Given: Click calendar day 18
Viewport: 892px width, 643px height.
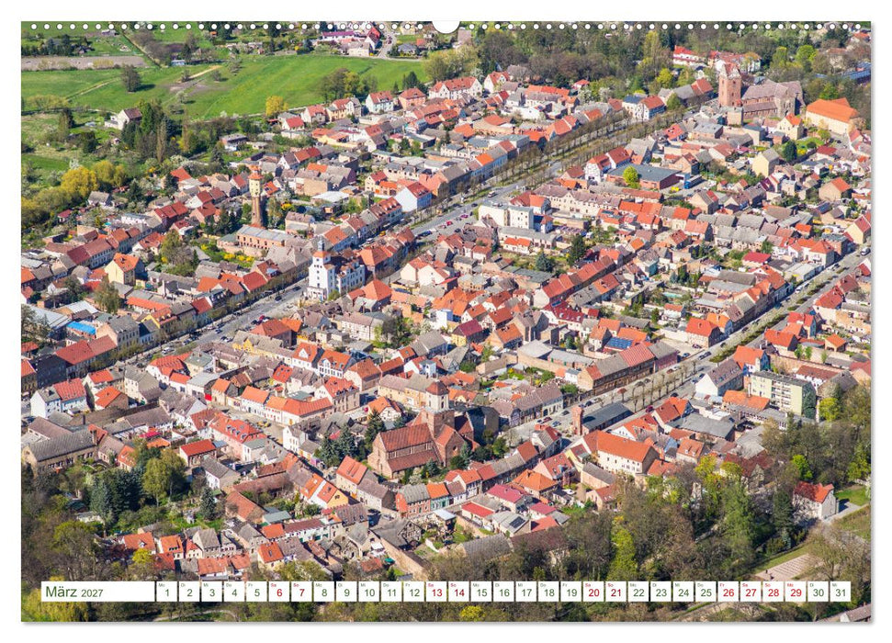Looking at the screenshot, I should tap(548, 592).
